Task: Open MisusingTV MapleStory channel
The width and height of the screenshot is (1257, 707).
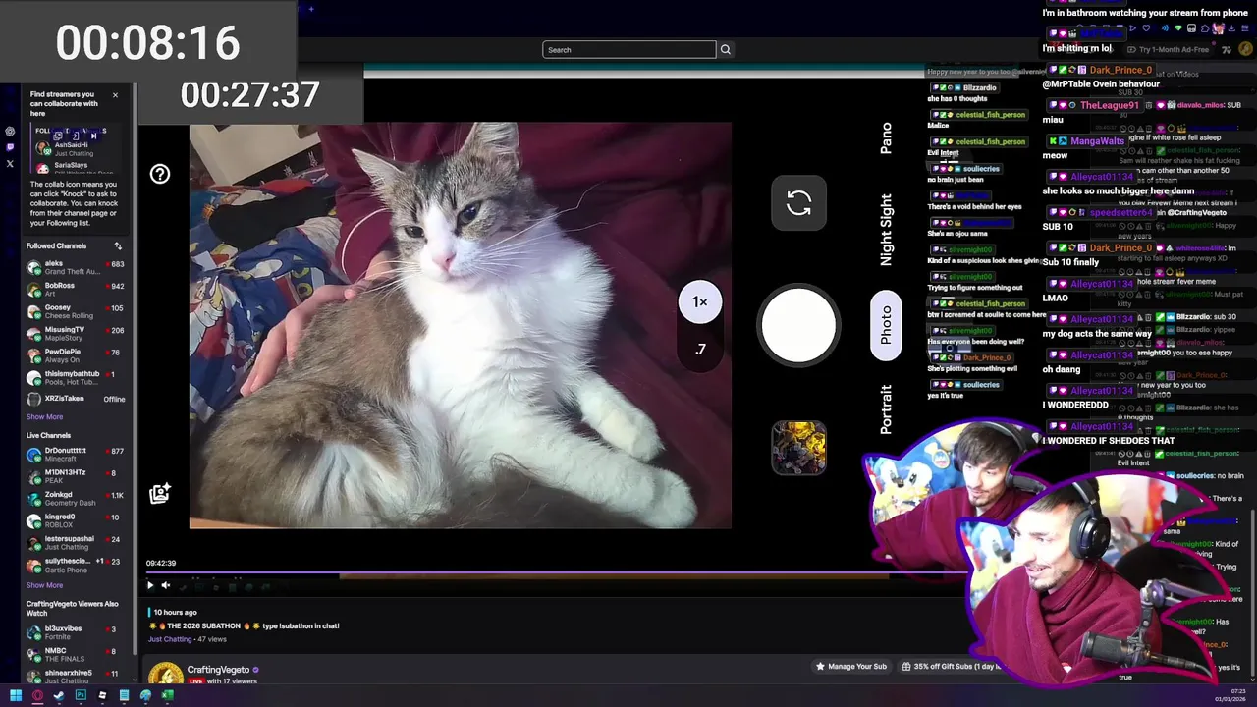Action: [x=77, y=334]
